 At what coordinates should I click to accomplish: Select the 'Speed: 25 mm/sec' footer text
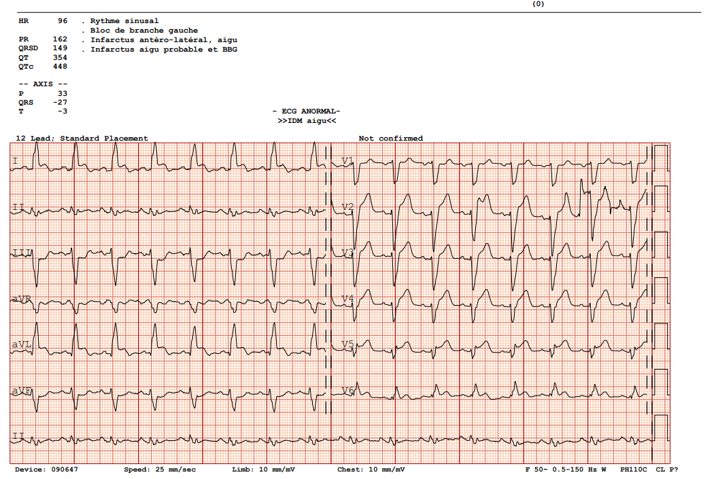[x=160, y=470]
